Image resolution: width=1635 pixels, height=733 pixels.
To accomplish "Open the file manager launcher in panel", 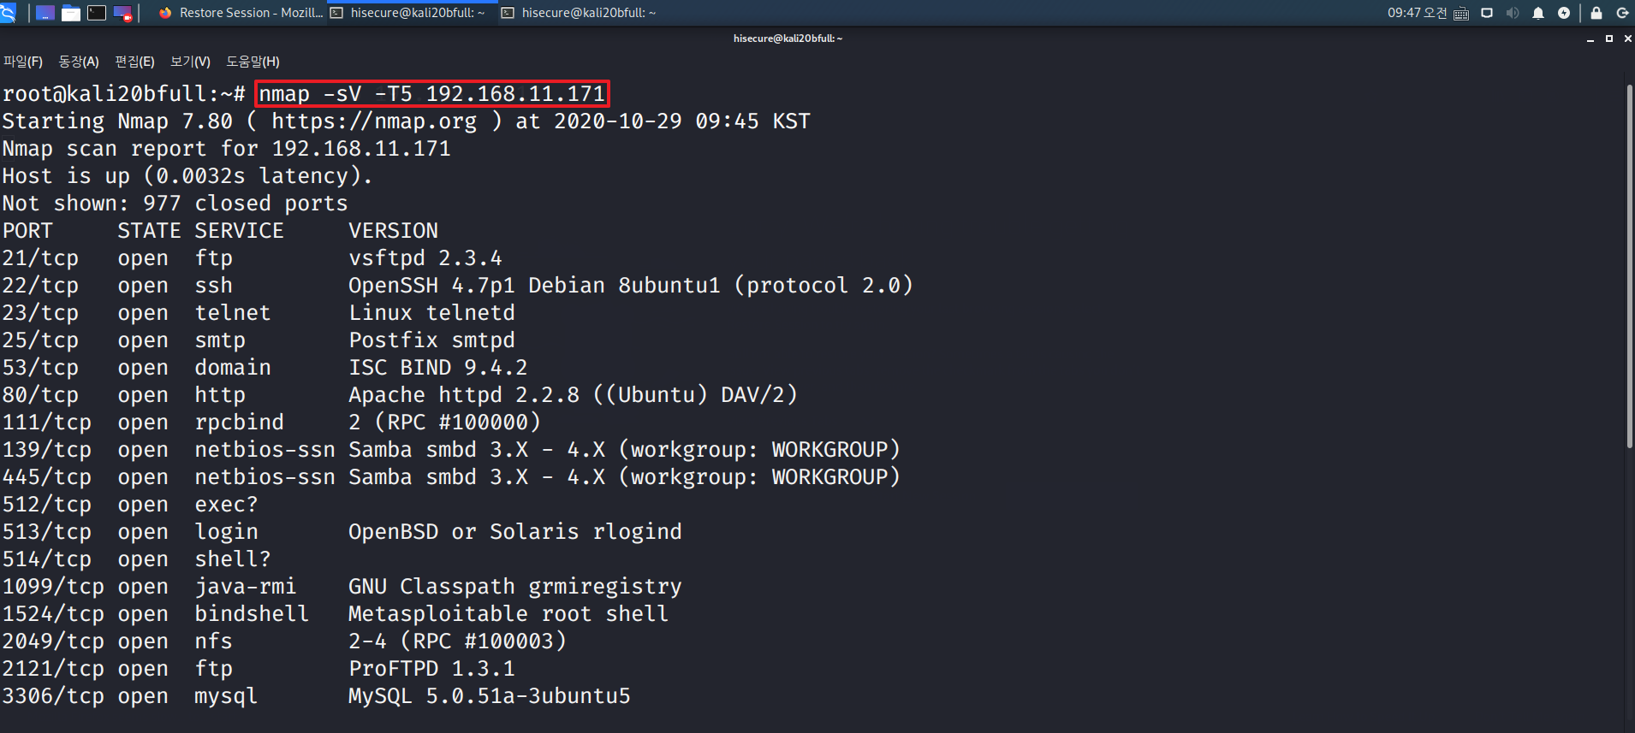I will click(x=71, y=13).
